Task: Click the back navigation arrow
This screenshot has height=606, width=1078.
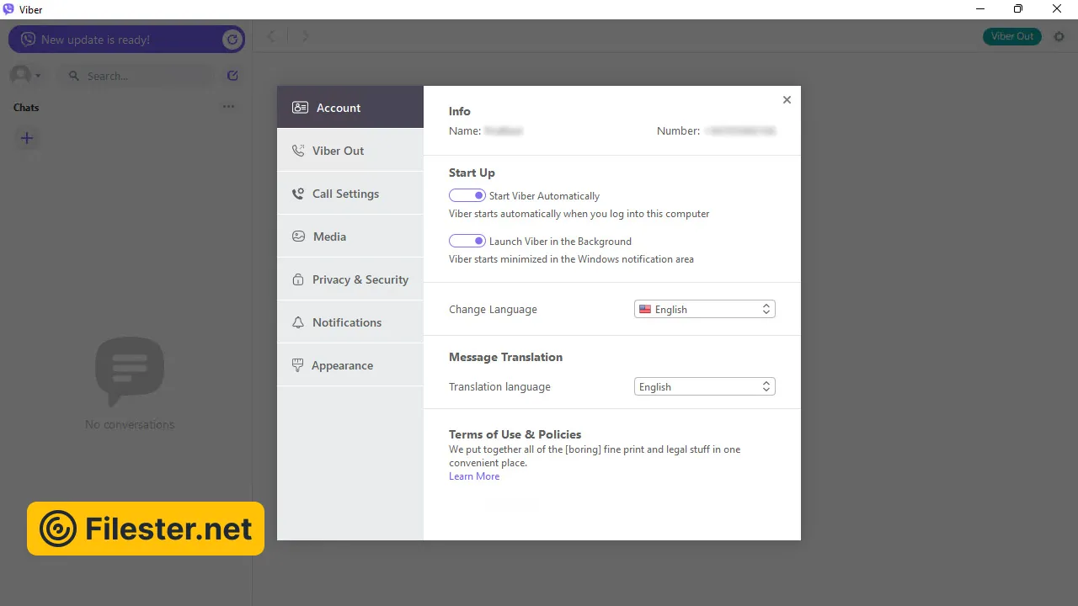Action: click(271, 36)
